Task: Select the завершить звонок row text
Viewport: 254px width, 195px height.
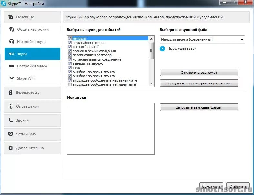Action: [88, 63]
